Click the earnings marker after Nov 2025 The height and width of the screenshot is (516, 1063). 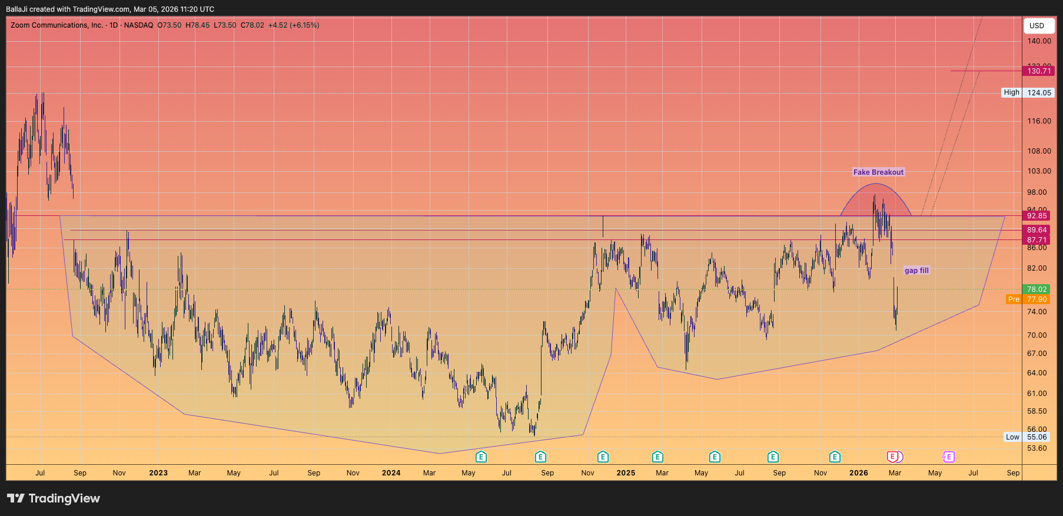(835, 457)
